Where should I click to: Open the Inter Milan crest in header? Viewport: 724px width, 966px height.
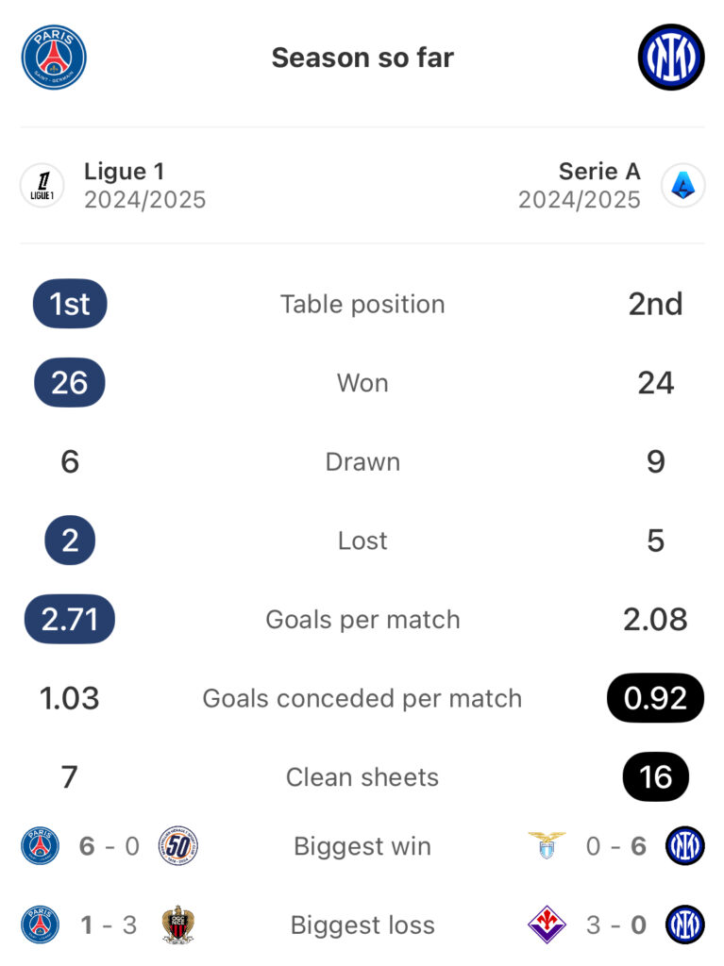671,58
